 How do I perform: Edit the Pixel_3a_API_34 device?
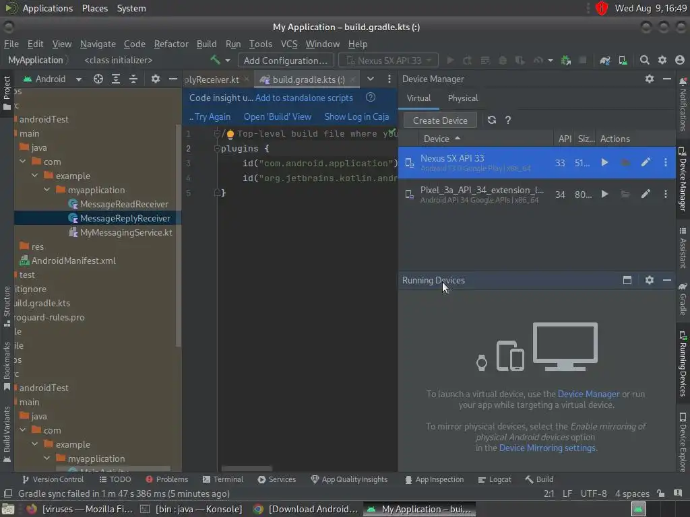pos(646,194)
